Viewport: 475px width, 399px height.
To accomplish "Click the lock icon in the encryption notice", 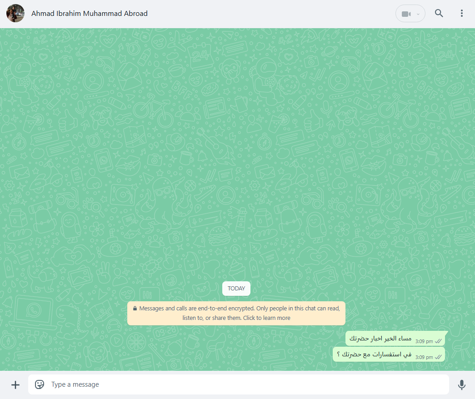I will pos(135,309).
